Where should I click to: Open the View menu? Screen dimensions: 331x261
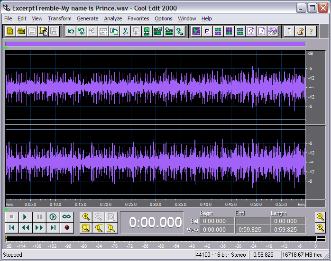[x=37, y=19]
